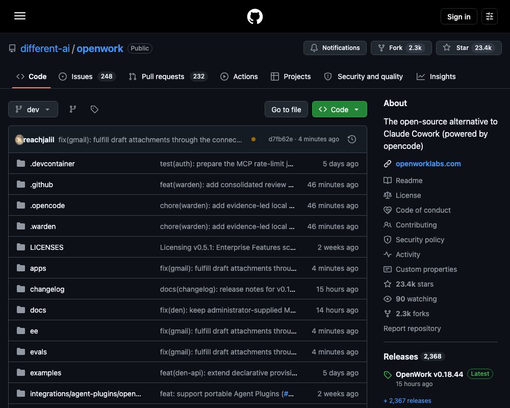
Task: Switch to the Issues tab
Action: tap(87, 76)
